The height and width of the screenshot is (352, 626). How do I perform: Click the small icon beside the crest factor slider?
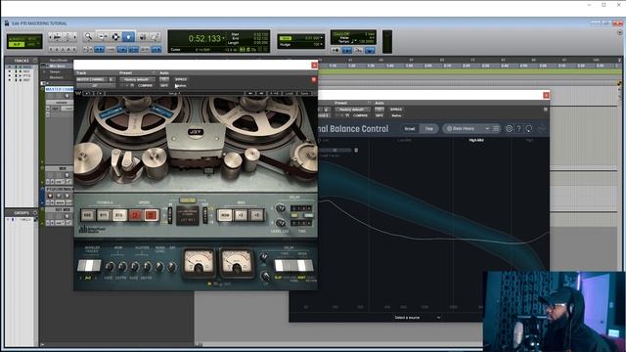pyautogui.click(x=356, y=150)
